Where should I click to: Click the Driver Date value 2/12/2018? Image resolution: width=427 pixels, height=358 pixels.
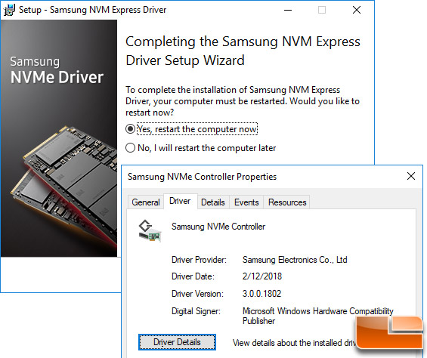[x=262, y=276]
